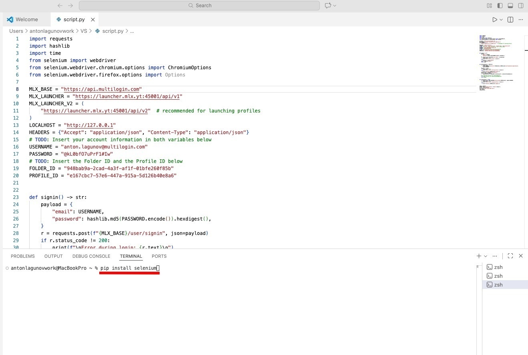Viewport: 528px width, 355px height.
Task: Run the script using the play icon
Action: click(x=495, y=19)
